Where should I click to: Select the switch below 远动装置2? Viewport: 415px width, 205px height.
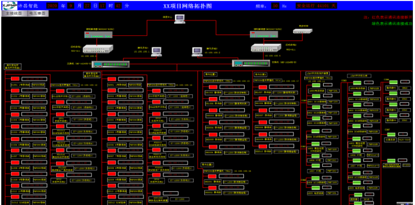[251, 63]
